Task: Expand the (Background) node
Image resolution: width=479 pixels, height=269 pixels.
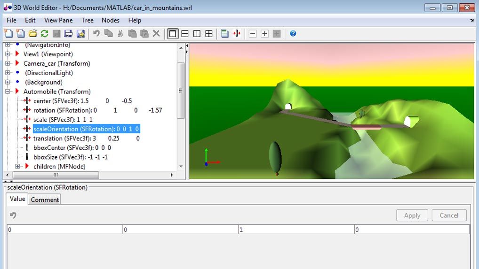Action: [x=8, y=82]
